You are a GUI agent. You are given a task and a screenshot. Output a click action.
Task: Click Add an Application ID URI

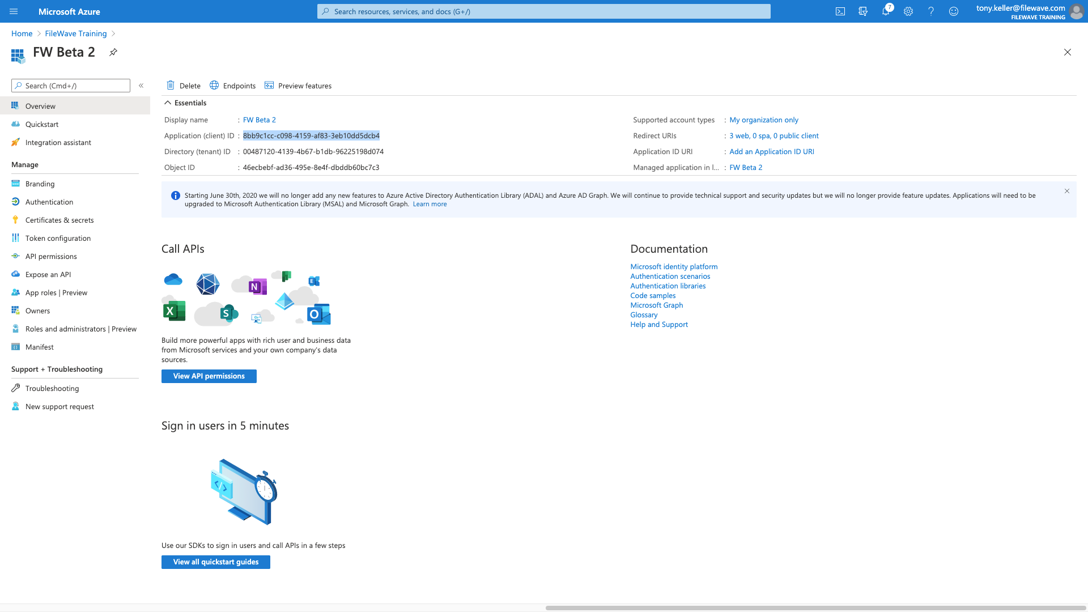tap(772, 151)
